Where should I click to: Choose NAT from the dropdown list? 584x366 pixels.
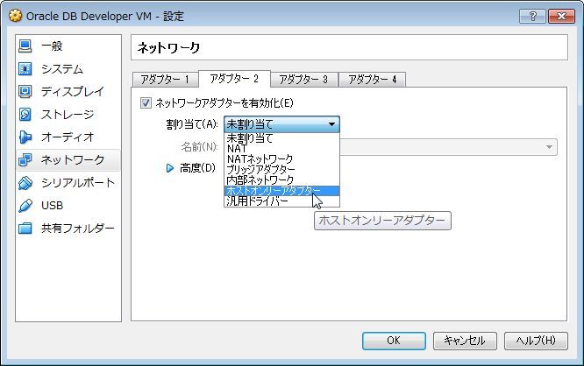[x=281, y=149]
